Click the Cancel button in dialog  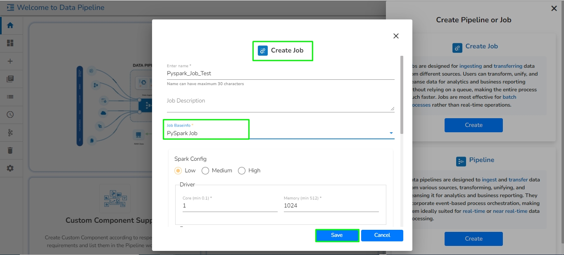click(382, 235)
